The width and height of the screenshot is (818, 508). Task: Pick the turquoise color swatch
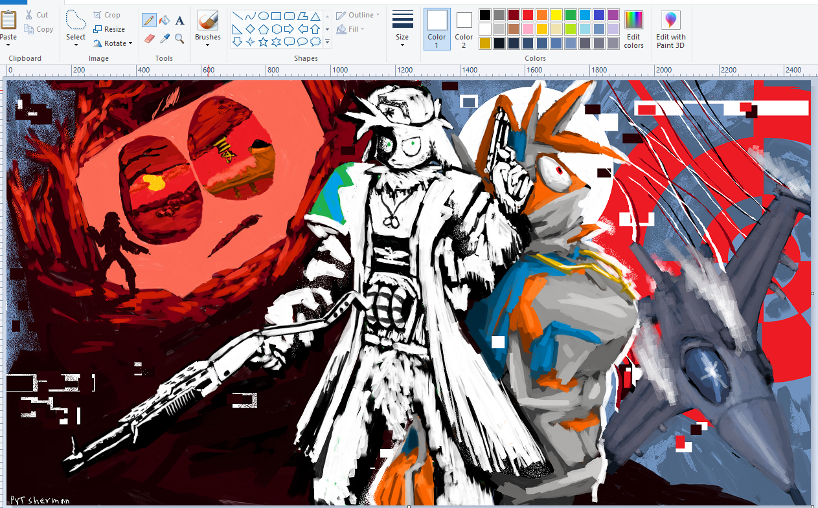coord(585,15)
